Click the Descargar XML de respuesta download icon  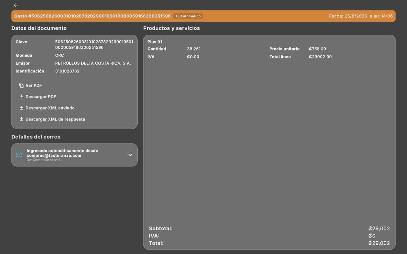pyautogui.click(x=21, y=119)
